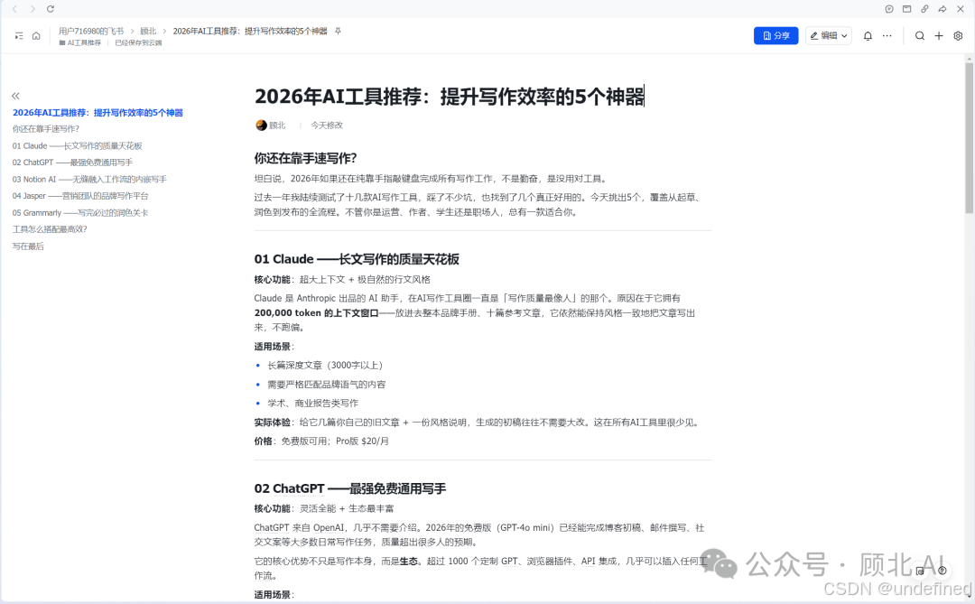Open notifications with the bell icon

click(868, 36)
